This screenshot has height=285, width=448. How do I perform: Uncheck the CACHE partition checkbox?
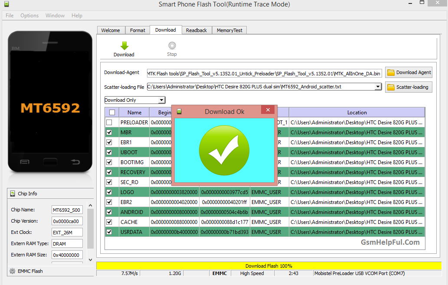(x=109, y=222)
